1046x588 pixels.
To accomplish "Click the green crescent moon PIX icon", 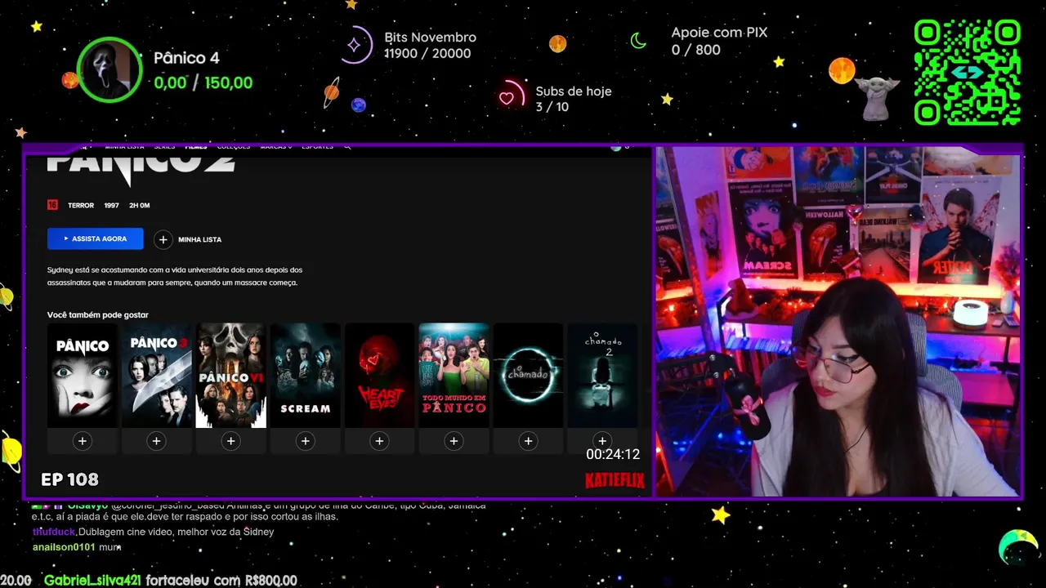I will [638, 40].
